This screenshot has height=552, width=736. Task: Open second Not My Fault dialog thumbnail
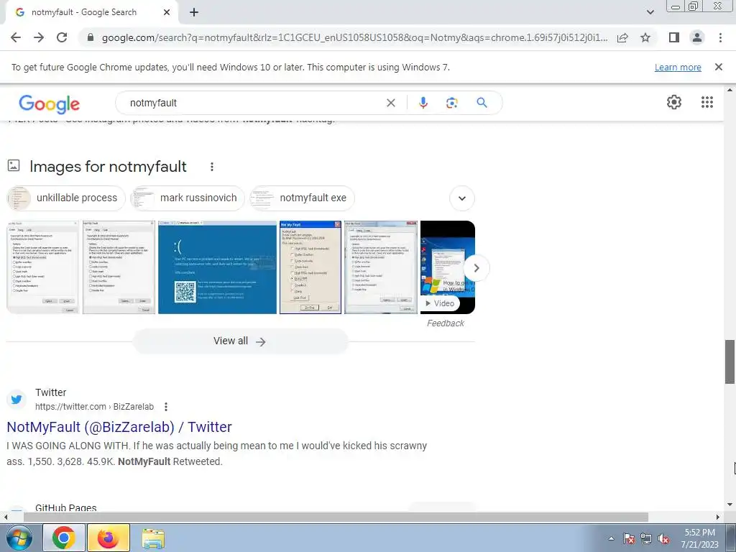pos(119,267)
